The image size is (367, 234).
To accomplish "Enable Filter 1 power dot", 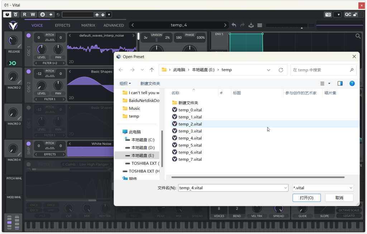I will 29,164.
